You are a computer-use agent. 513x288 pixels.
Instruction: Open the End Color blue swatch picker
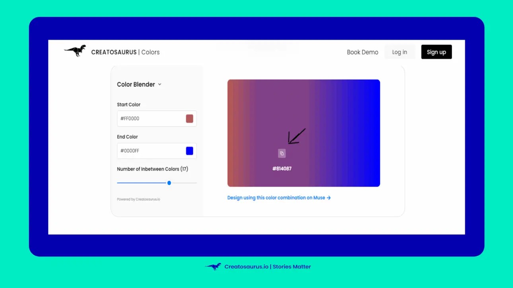(x=189, y=151)
